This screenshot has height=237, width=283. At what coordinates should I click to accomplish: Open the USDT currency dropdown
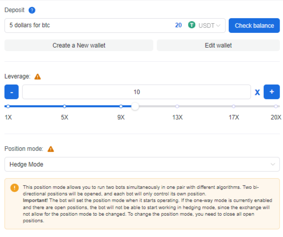coord(210,26)
